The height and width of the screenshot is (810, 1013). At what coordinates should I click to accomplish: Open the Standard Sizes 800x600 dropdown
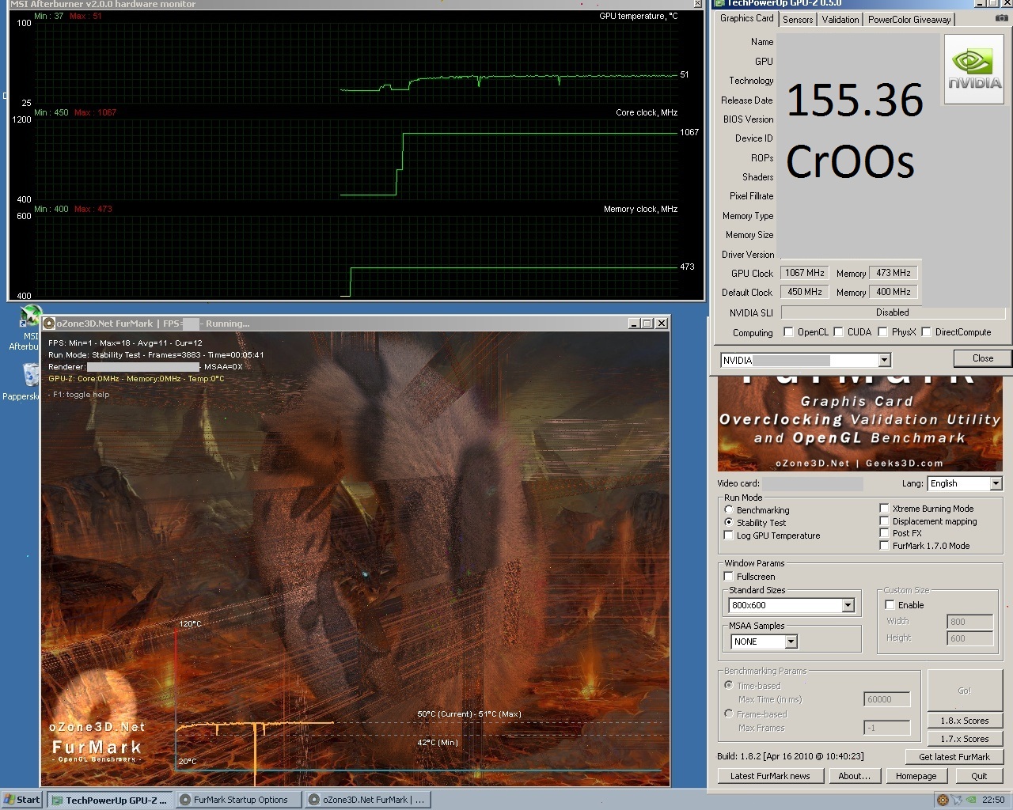(x=848, y=606)
